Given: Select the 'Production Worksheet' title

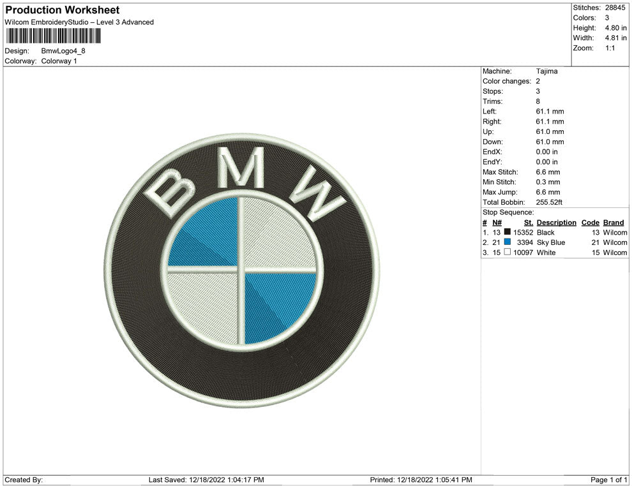Looking at the screenshot, I should pos(63,10).
